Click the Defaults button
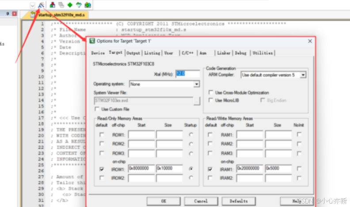Image resolution: width=350 pixels, height=207 pixels. click(x=239, y=201)
